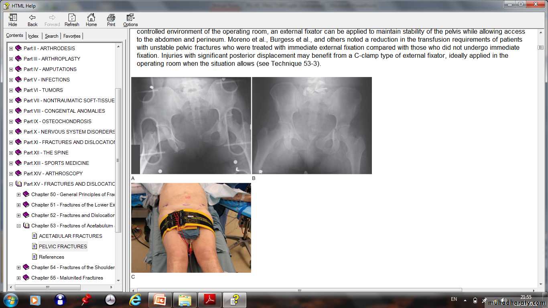Screen dimensions: 548x308
Task: Collapse Part XV - Fractures and Dislocations
Action: tap(11, 184)
